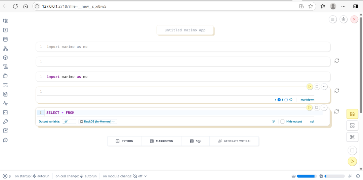Image resolution: width=363 pixels, height=180 pixels.
Task: Go to browser home page icon
Action: [26, 6]
